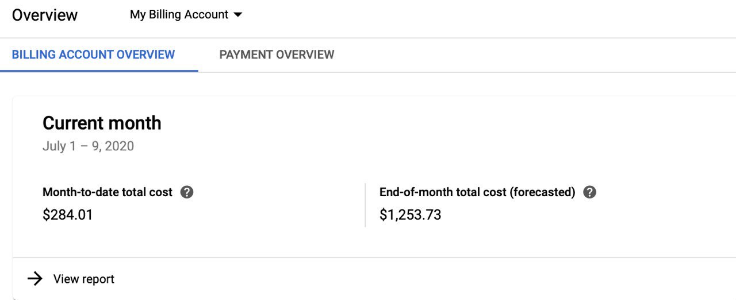Select the July 1 – 9, 2020 date range text
736x300 pixels.
[x=88, y=146]
